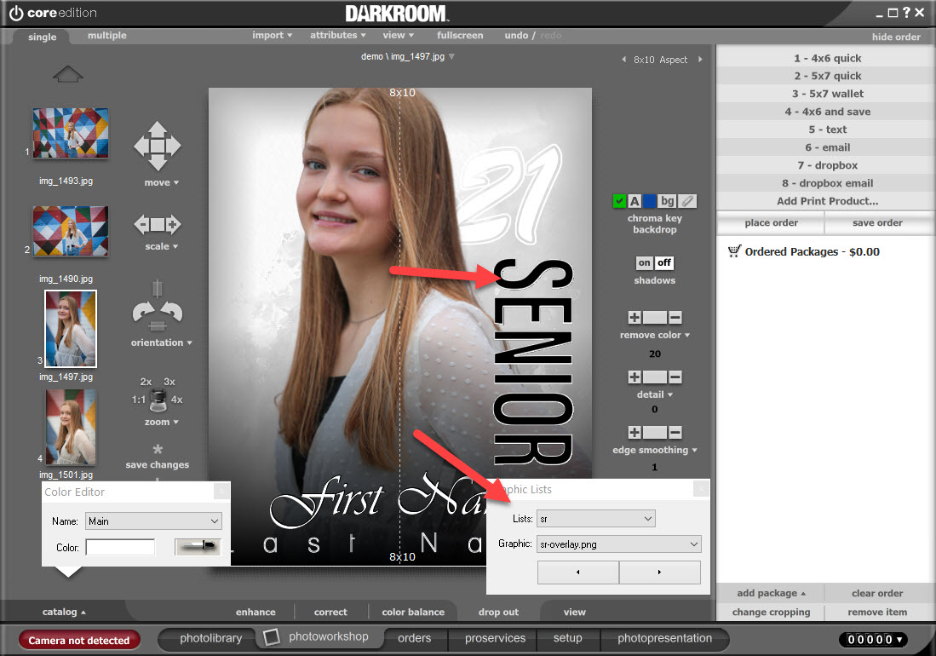This screenshot has height=656, width=936.
Task: Open the view dropdown in top bar
Action: pos(398,35)
